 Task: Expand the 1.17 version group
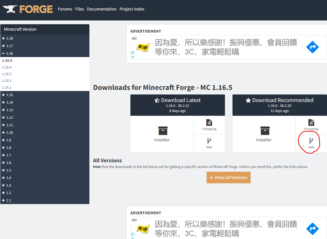(45, 46)
